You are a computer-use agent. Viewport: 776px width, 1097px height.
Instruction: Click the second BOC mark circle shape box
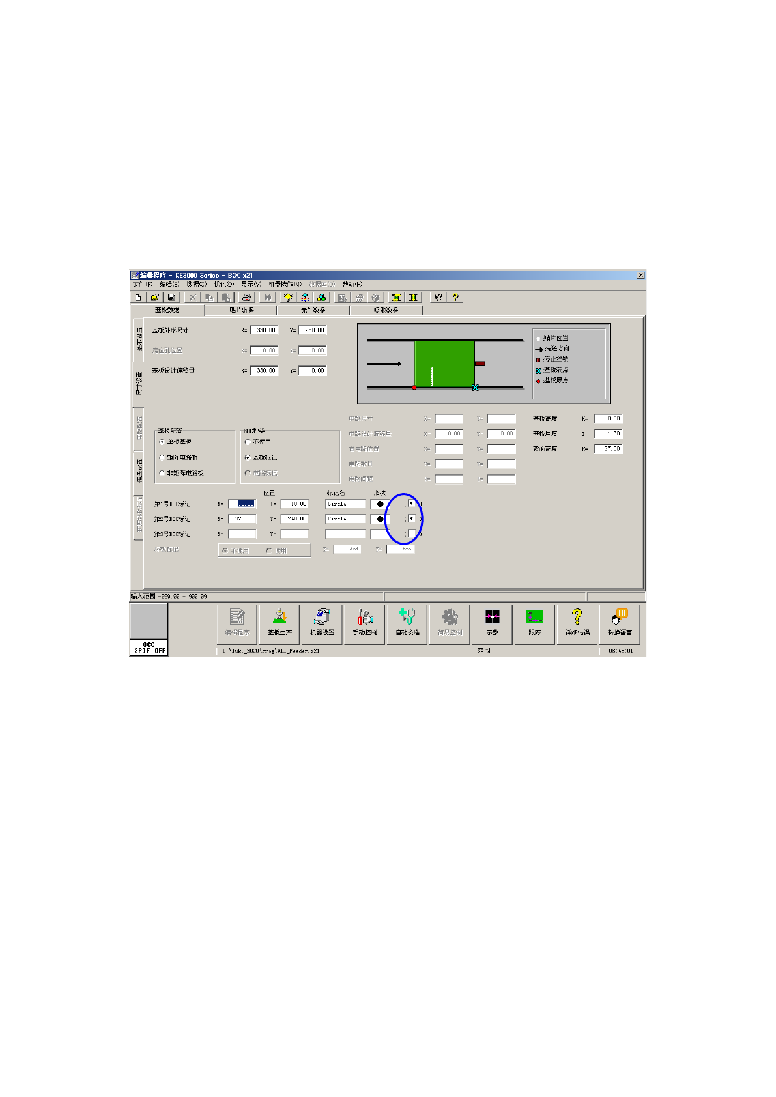pyautogui.click(x=380, y=519)
